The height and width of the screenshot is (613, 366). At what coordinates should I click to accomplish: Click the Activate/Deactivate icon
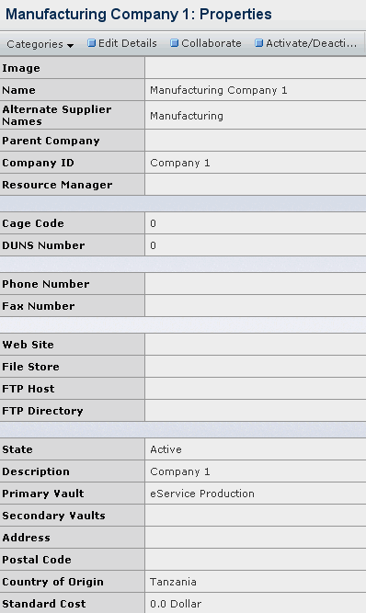click(258, 43)
